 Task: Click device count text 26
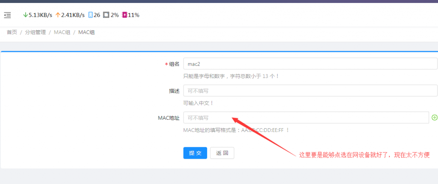[x=97, y=15]
